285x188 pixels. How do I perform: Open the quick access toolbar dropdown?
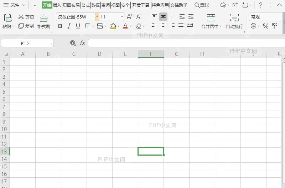tap(35, 5)
